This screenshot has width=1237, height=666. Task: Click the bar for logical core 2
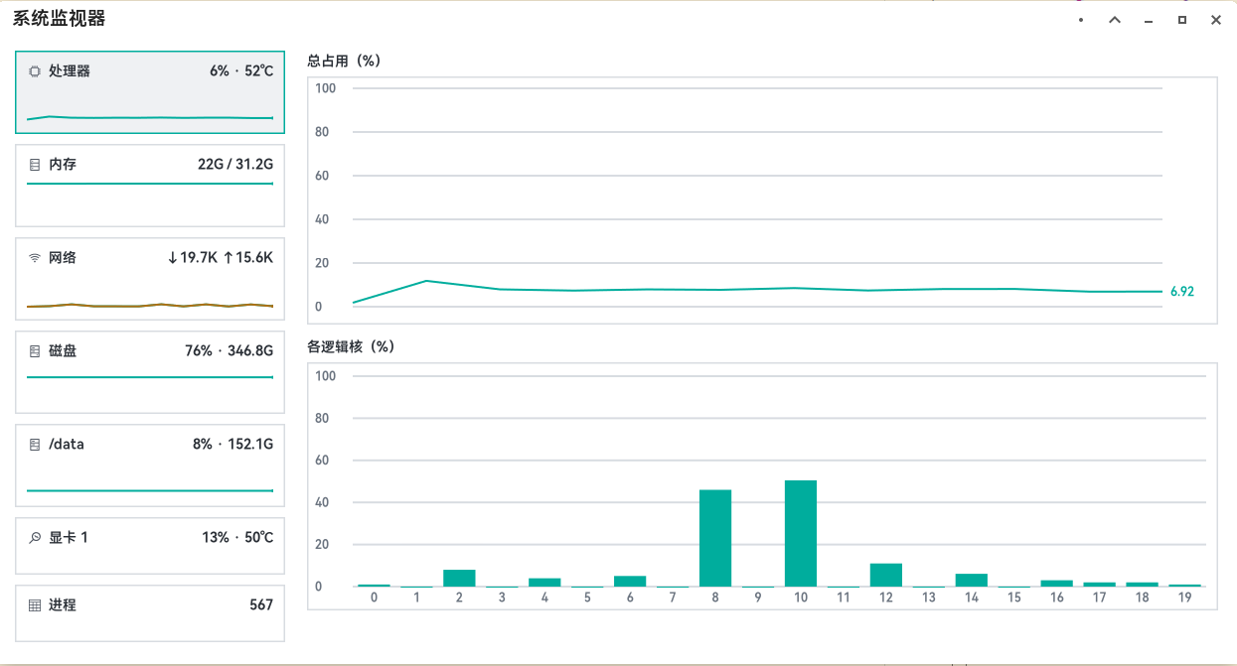[x=459, y=578]
